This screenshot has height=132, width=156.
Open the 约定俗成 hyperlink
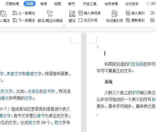[136, 64]
